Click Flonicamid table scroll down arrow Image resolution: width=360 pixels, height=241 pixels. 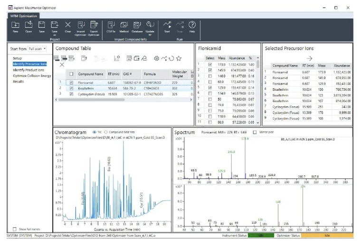[258, 123]
